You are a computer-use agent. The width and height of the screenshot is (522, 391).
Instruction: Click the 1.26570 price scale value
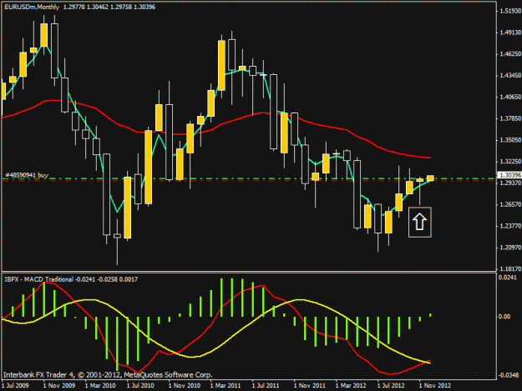(x=510, y=204)
